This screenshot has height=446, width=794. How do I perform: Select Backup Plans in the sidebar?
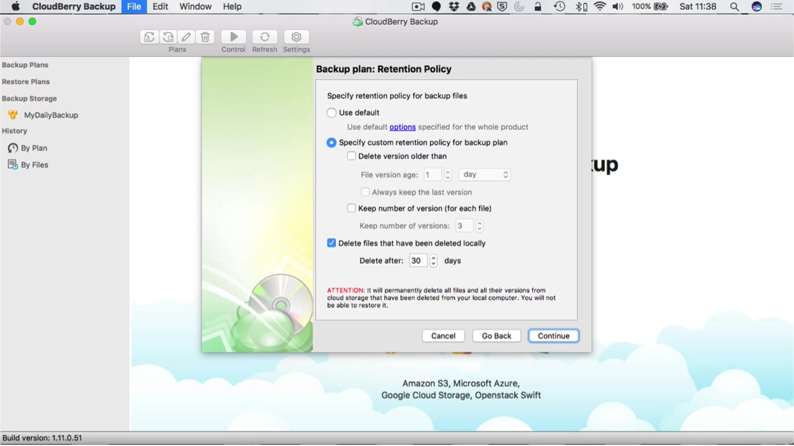pos(25,65)
